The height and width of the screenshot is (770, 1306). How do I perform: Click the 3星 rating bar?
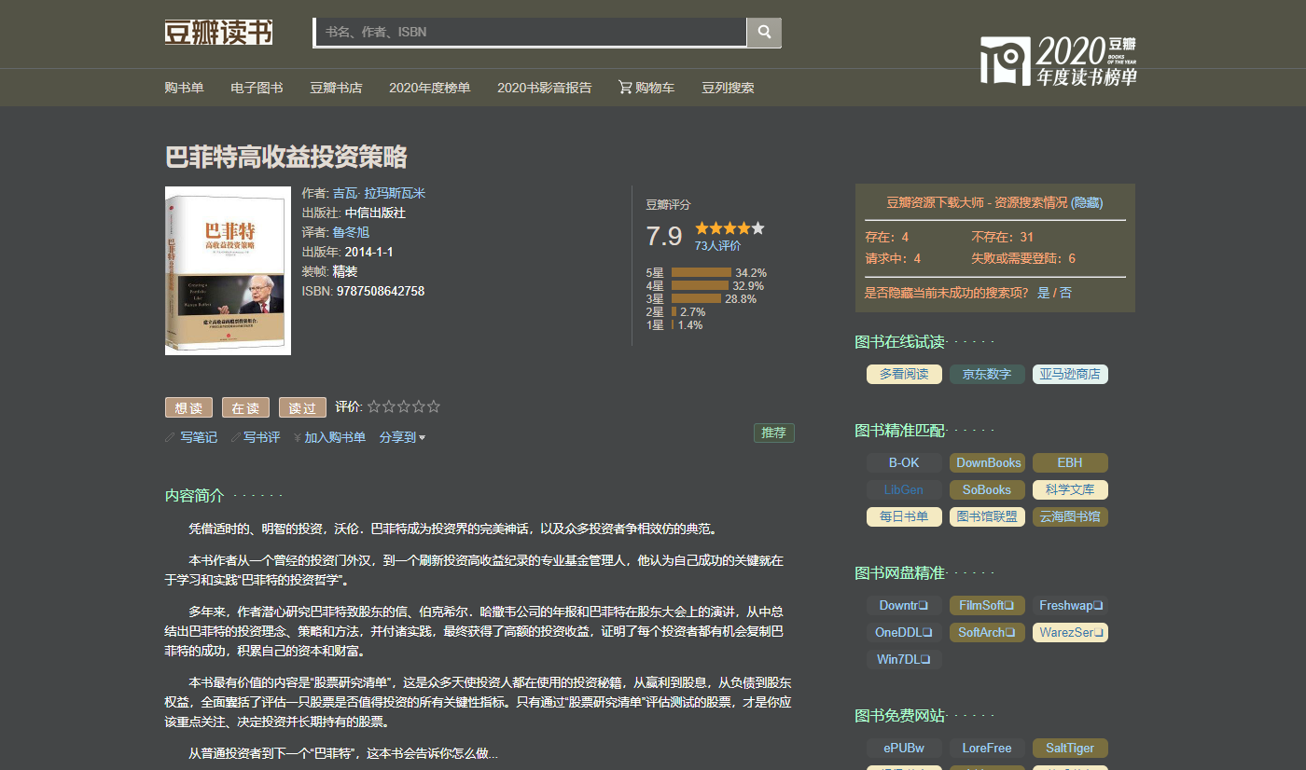click(x=696, y=299)
